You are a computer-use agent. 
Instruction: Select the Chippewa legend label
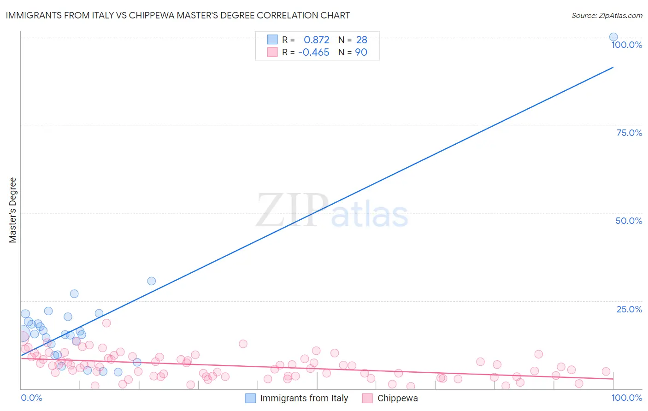coord(398,398)
